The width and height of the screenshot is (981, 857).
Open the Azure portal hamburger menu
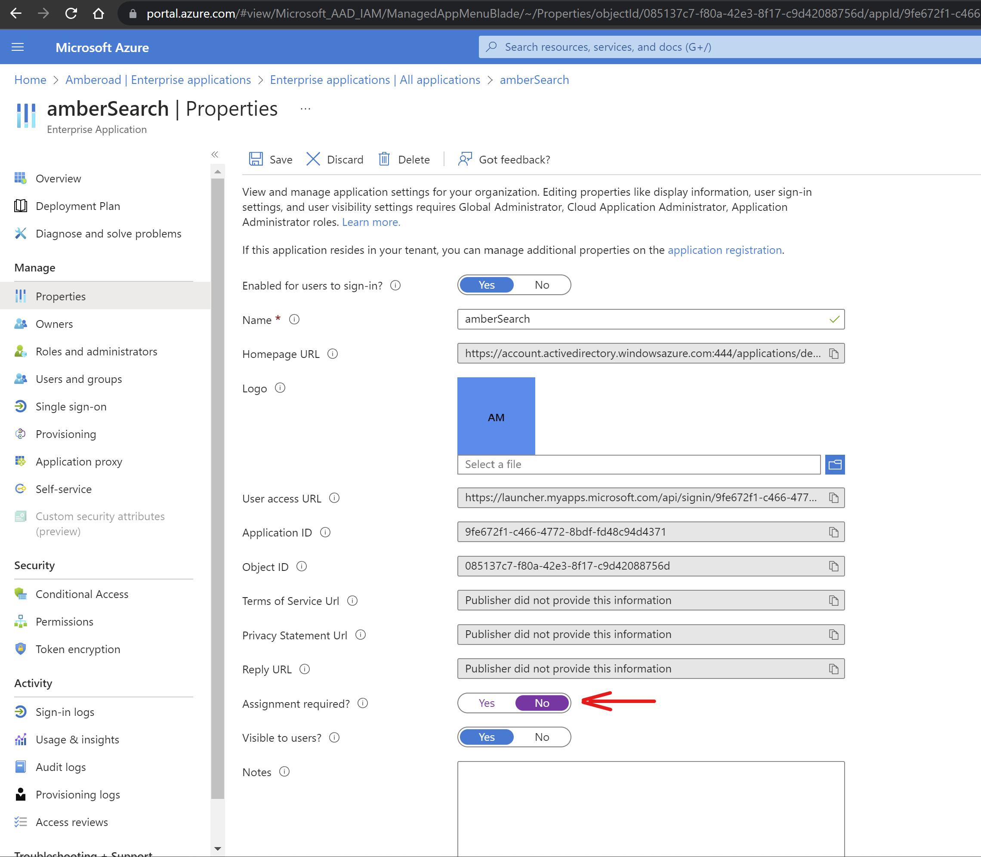click(x=18, y=47)
